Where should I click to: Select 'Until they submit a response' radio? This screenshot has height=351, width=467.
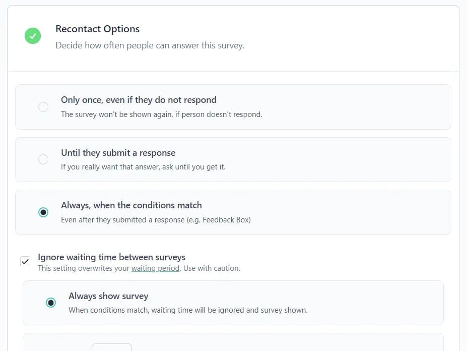pos(43,159)
